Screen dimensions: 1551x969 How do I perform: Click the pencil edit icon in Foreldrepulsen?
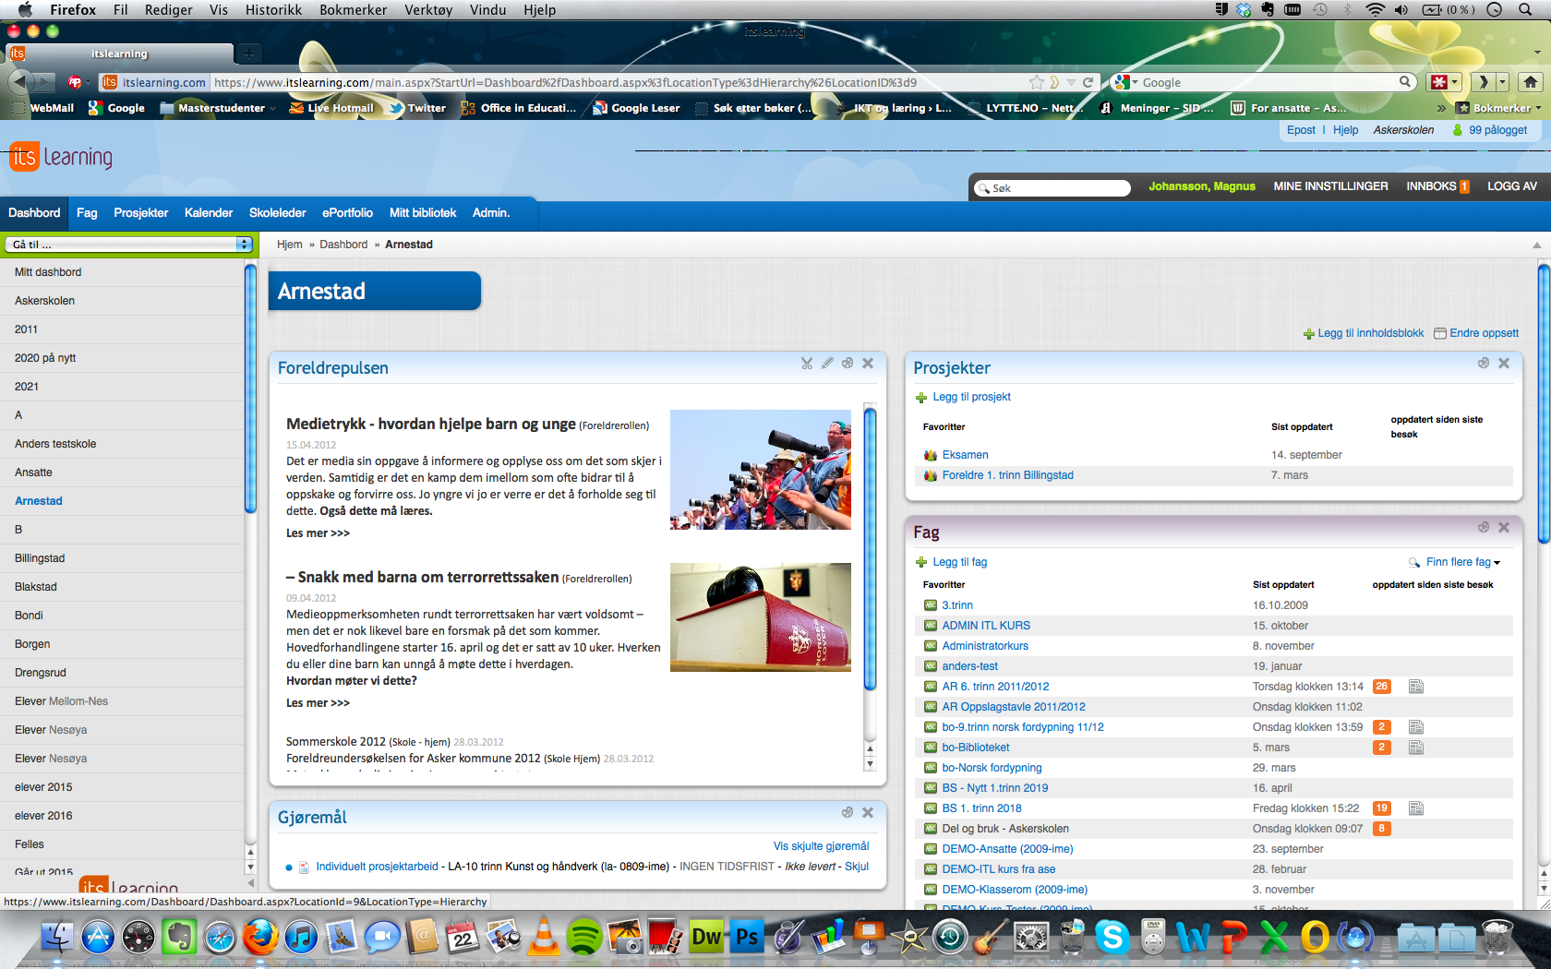coord(827,364)
